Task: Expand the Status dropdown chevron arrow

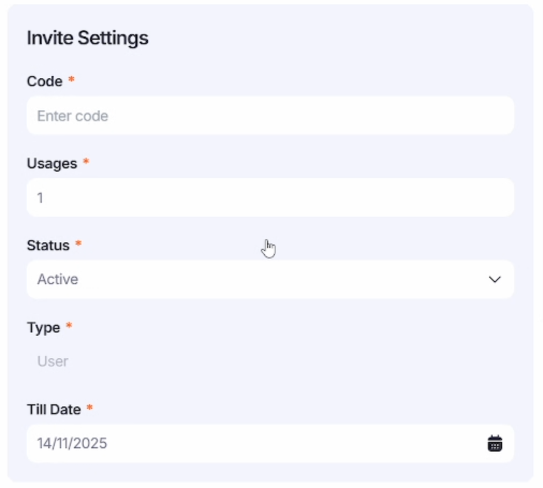Action: pos(494,279)
